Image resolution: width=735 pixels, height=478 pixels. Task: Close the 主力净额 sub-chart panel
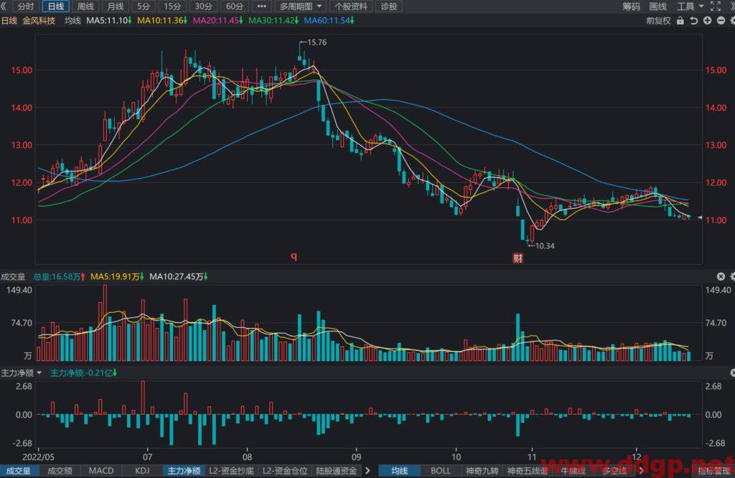pyautogui.click(x=732, y=372)
